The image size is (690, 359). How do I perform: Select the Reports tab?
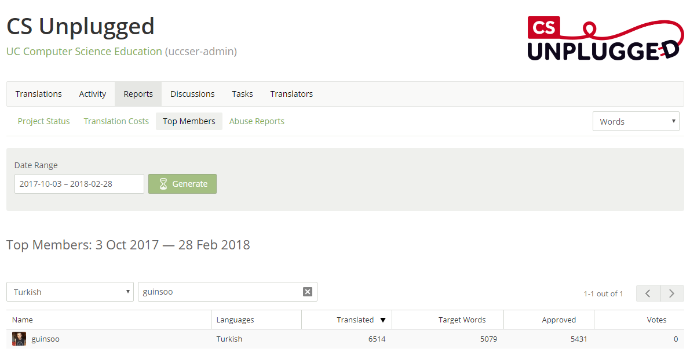pyautogui.click(x=138, y=94)
